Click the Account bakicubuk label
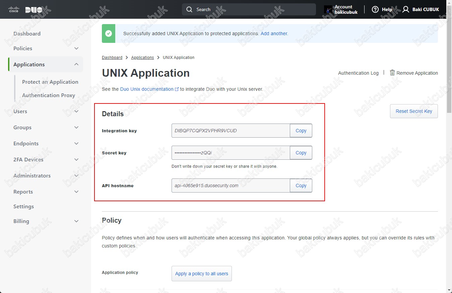Image resolution: width=452 pixels, height=293 pixels. click(x=346, y=9)
